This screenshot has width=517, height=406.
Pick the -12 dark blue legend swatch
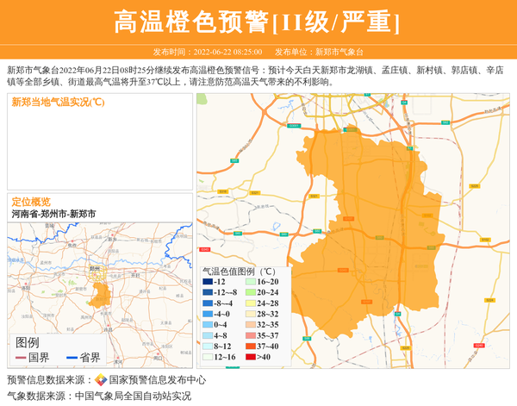point(207,282)
